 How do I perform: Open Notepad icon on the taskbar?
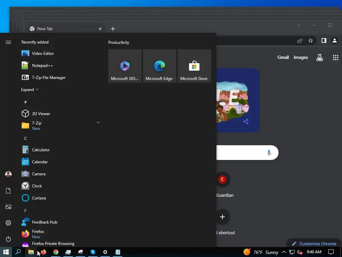(118, 252)
